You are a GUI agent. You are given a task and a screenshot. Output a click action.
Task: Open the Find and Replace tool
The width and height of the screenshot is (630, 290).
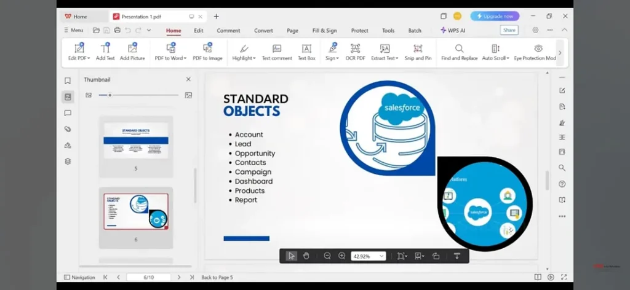click(x=459, y=49)
